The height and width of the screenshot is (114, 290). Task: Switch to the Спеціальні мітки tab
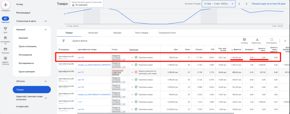(167, 33)
